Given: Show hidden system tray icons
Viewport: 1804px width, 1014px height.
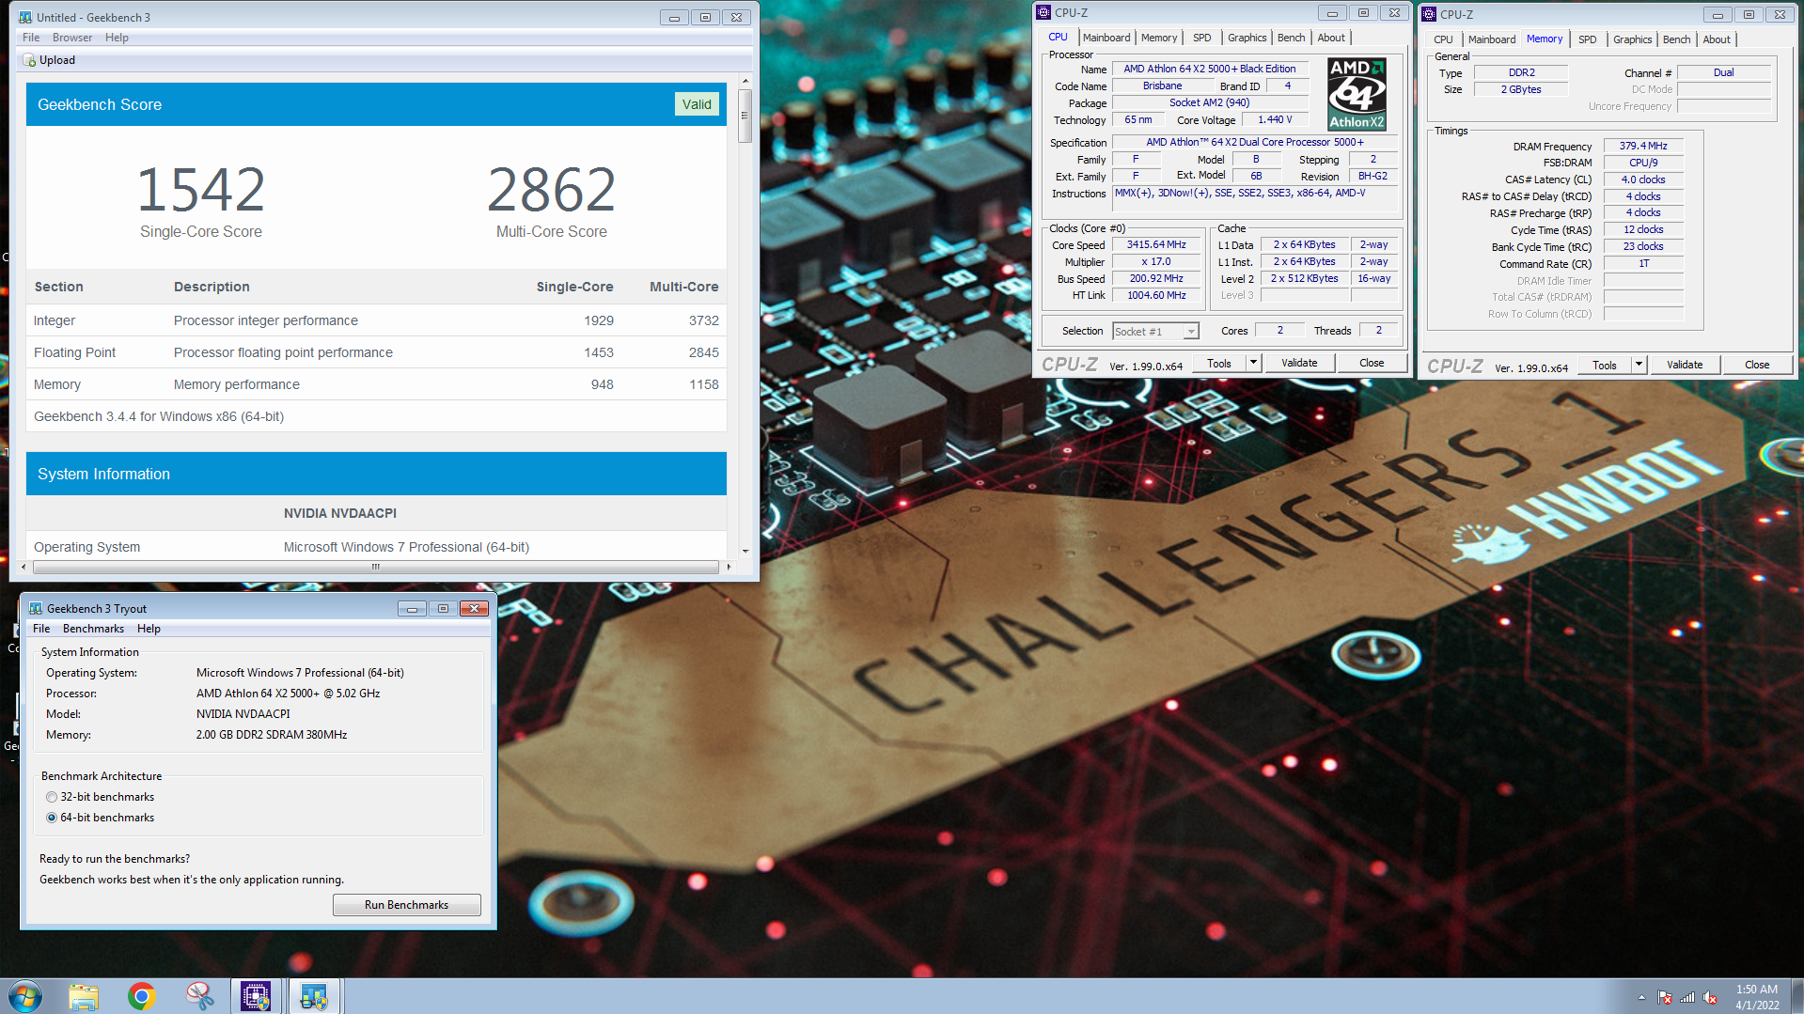Looking at the screenshot, I should point(1641,998).
